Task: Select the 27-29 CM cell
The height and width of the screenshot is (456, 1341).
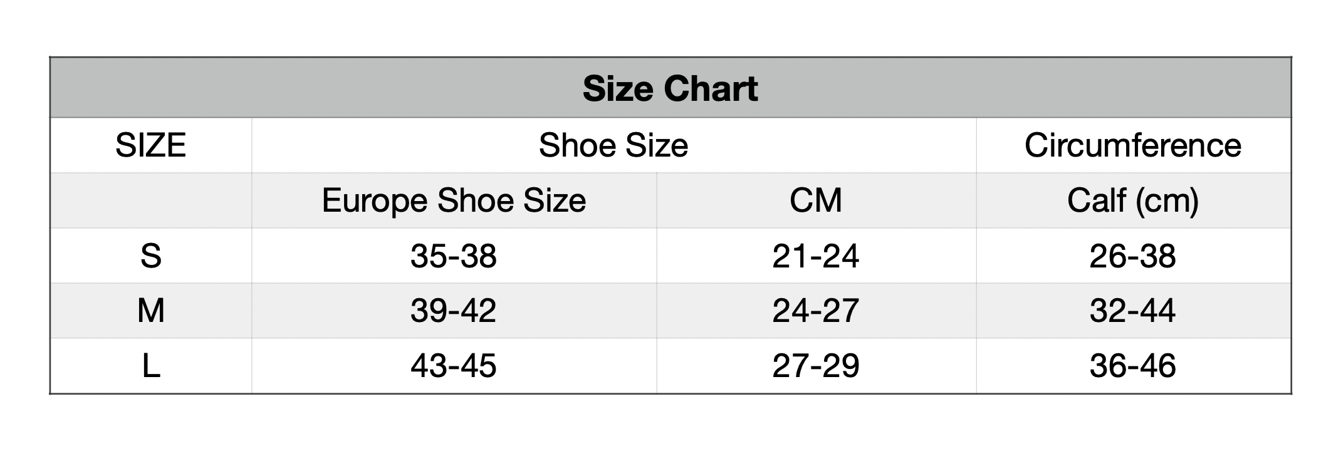Action: (816, 366)
